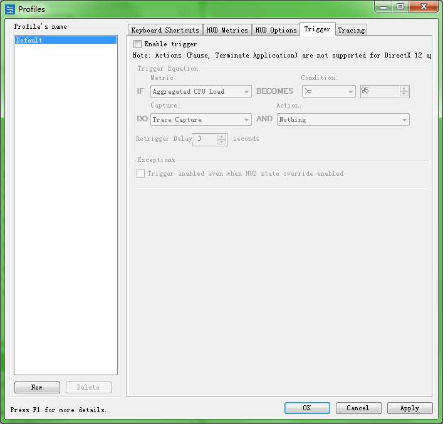
Task: Maximize the Profiles window
Action: click(x=400, y=6)
